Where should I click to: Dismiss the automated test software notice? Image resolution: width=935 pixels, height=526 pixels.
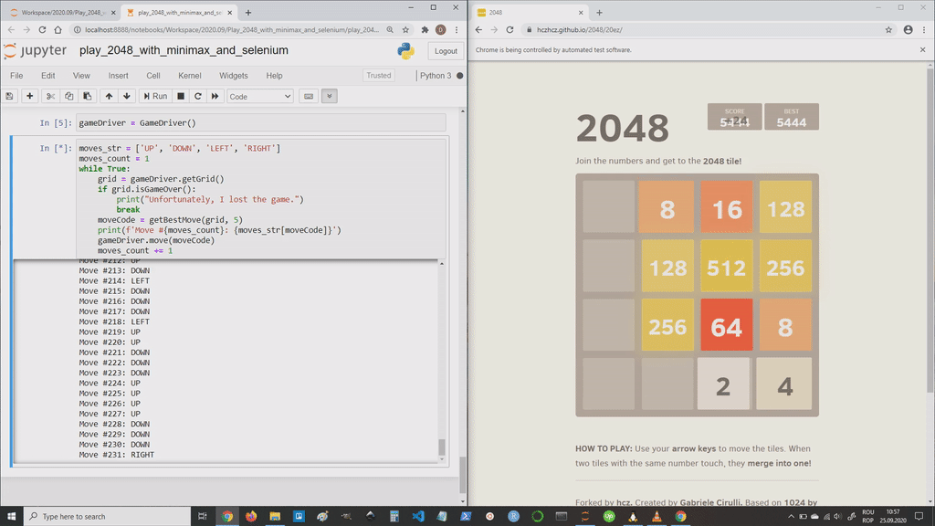coord(922,49)
